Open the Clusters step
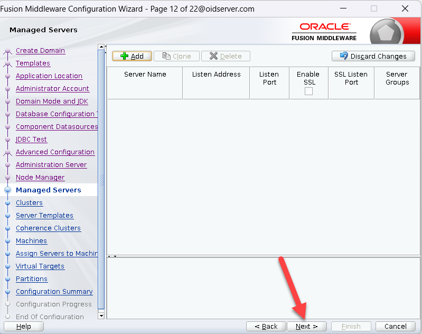This screenshot has width=422, height=334. 29,203
